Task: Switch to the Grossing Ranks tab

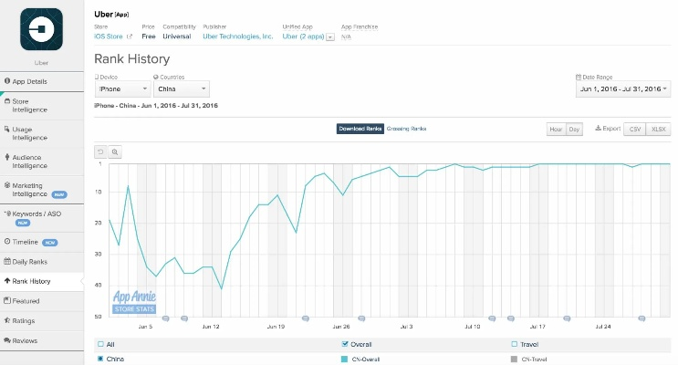Action: click(406, 129)
